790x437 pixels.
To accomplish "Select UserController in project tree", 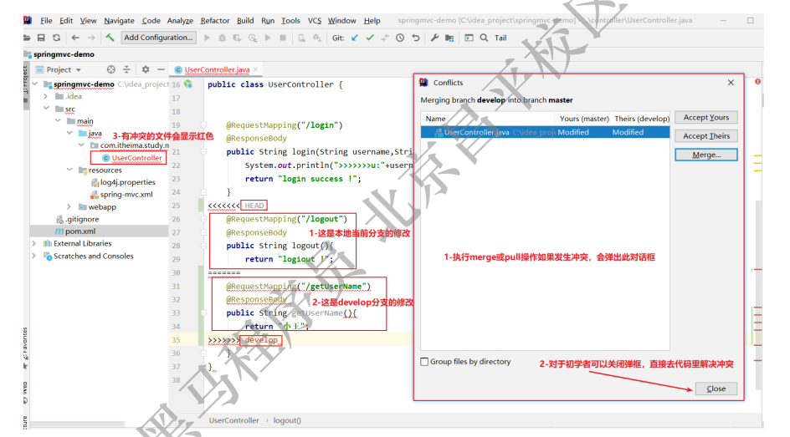I will [136, 158].
